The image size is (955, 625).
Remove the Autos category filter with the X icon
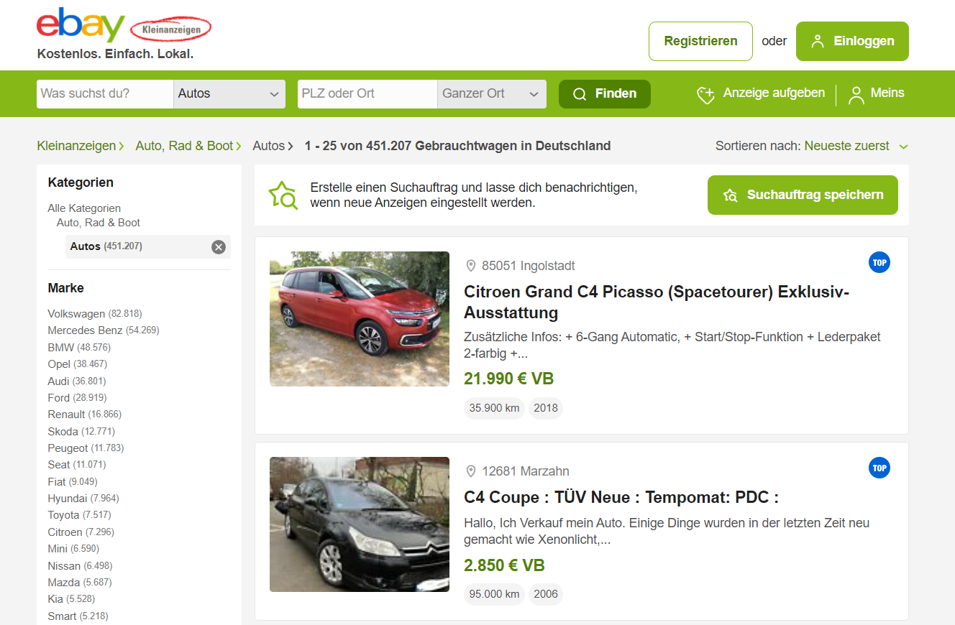pos(219,247)
